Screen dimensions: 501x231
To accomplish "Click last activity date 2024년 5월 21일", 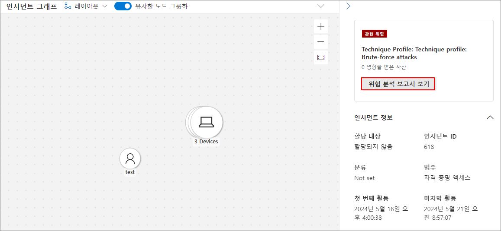I will tap(450, 213).
